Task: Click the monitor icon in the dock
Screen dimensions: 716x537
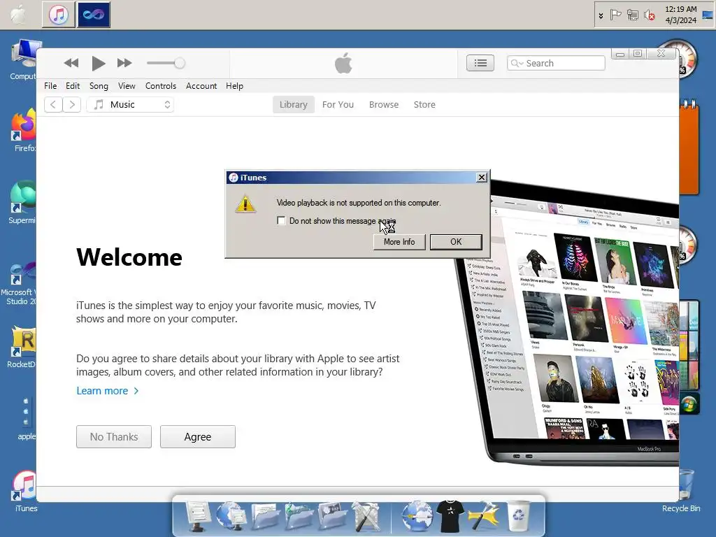Action: [198, 516]
